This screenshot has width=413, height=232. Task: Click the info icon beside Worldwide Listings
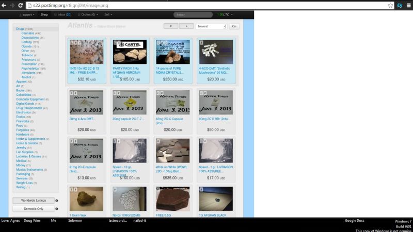click(x=57, y=201)
